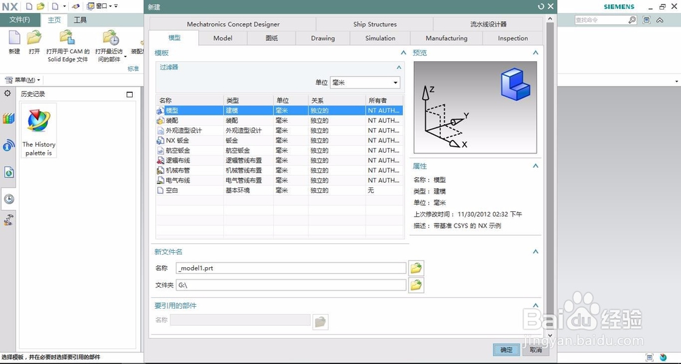
Task: Confirm with the 确定 button
Action: 507,350
